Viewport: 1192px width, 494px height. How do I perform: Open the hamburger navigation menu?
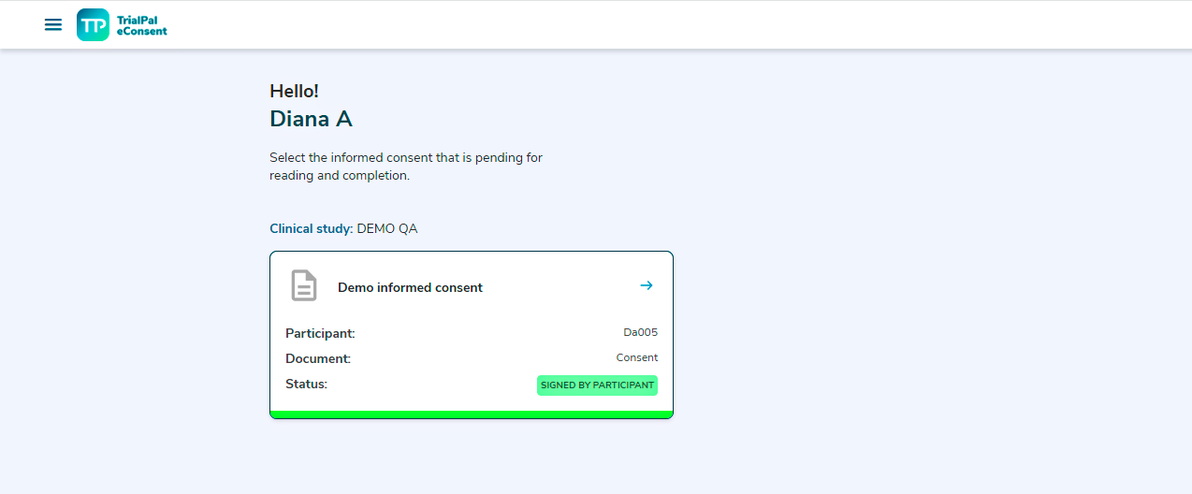point(53,24)
